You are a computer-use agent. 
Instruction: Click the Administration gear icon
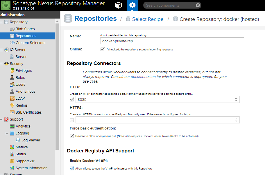[132, 6]
